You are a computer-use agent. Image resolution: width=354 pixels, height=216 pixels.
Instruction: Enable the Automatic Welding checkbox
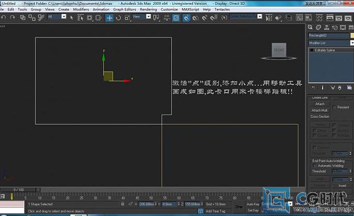click(x=315, y=166)
